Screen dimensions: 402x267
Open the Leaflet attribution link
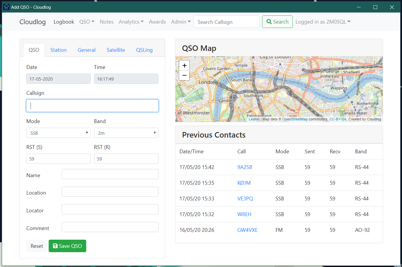(254, 119)
